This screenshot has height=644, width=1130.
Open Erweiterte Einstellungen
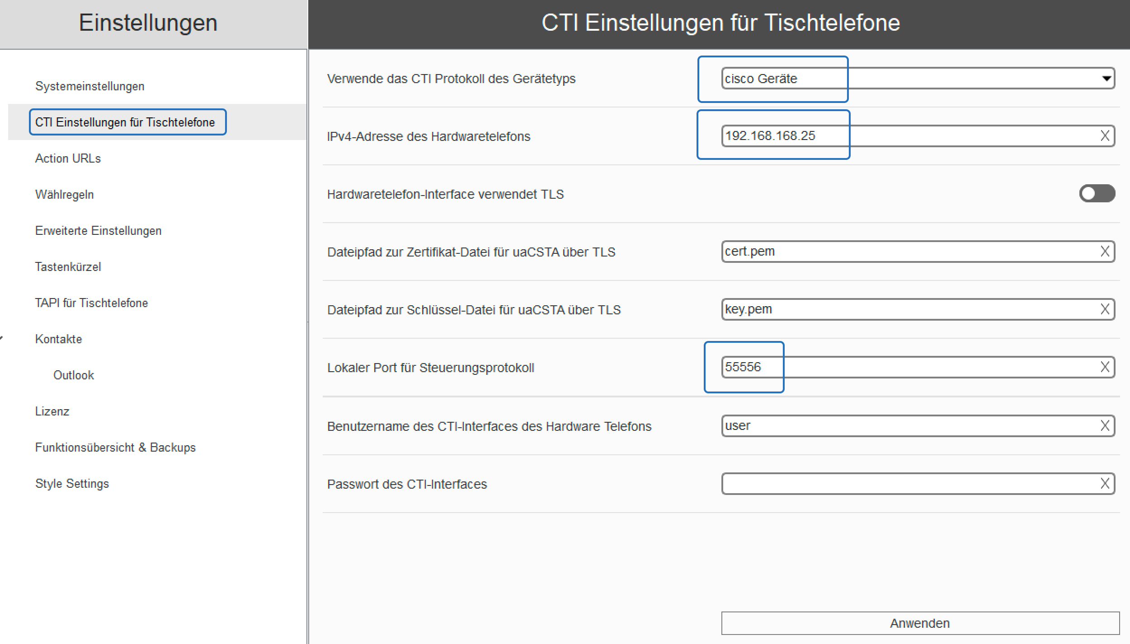pos(98,231)
